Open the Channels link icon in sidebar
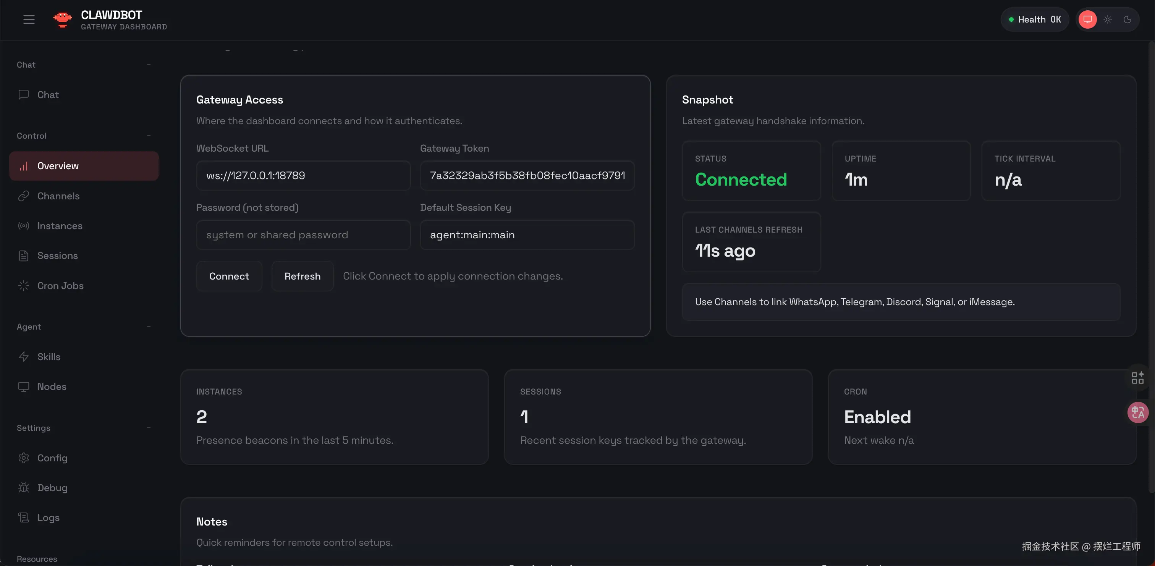The width and height of the screenshot is (1155, 566). coord(23,196)
